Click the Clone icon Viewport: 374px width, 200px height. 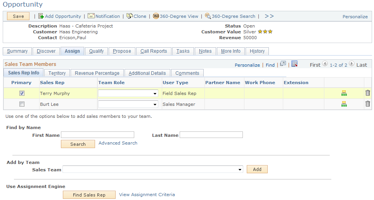130,16
